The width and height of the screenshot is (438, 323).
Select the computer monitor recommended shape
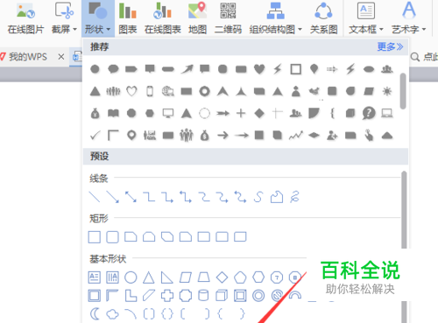168,113
